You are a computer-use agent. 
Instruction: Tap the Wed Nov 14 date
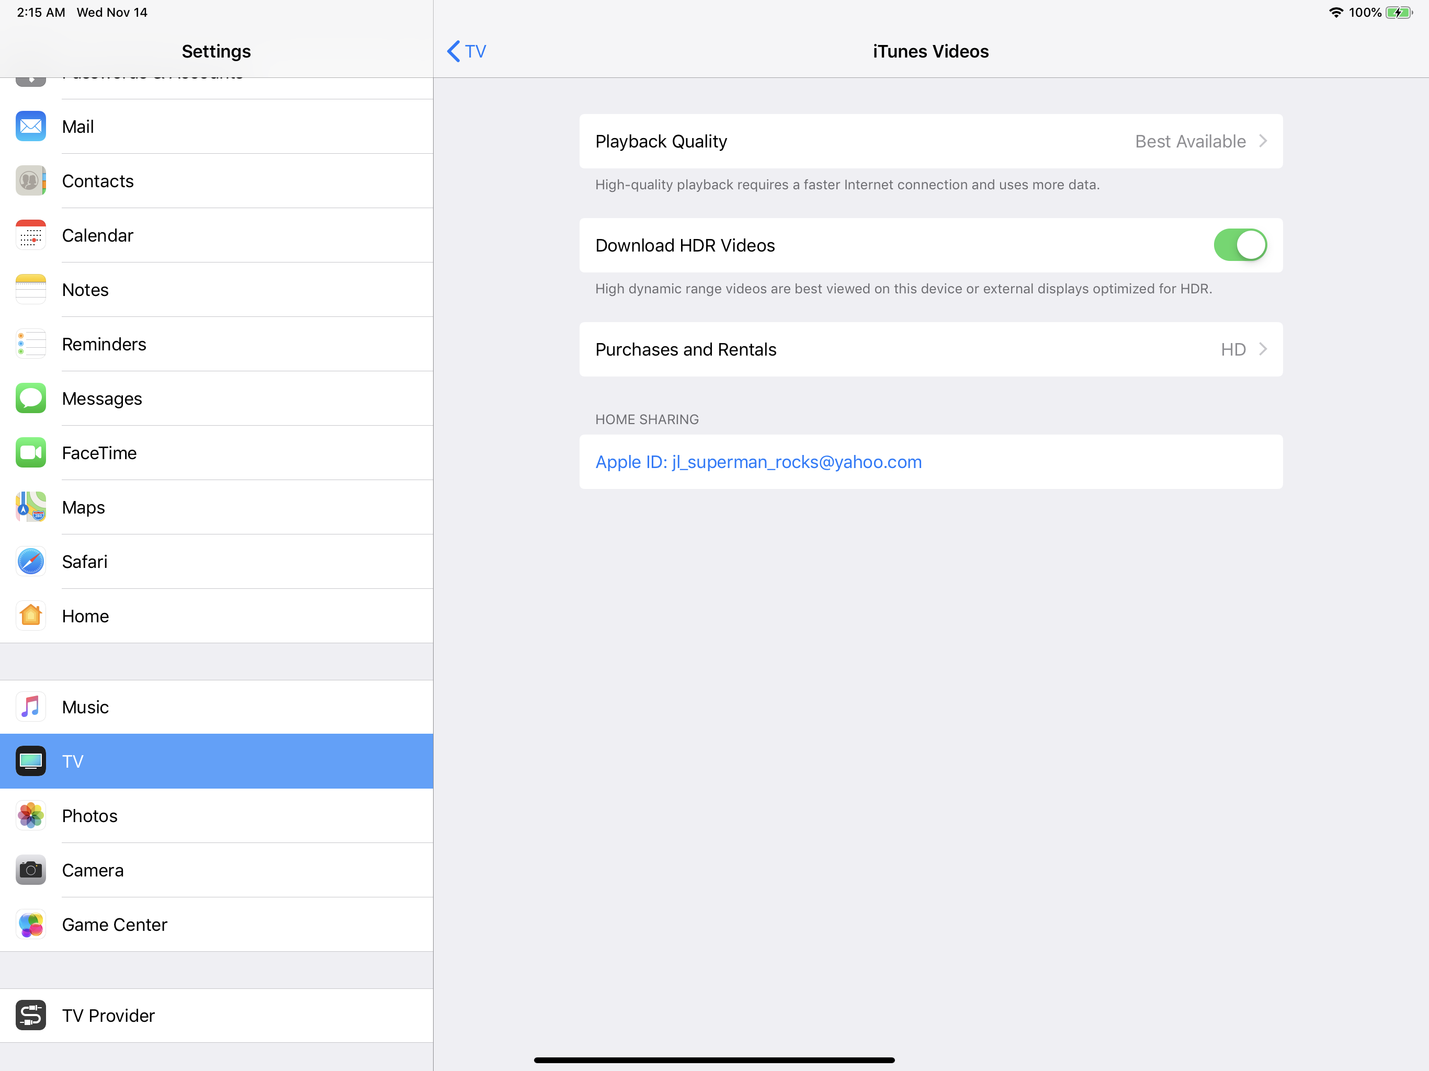(112, 12)
